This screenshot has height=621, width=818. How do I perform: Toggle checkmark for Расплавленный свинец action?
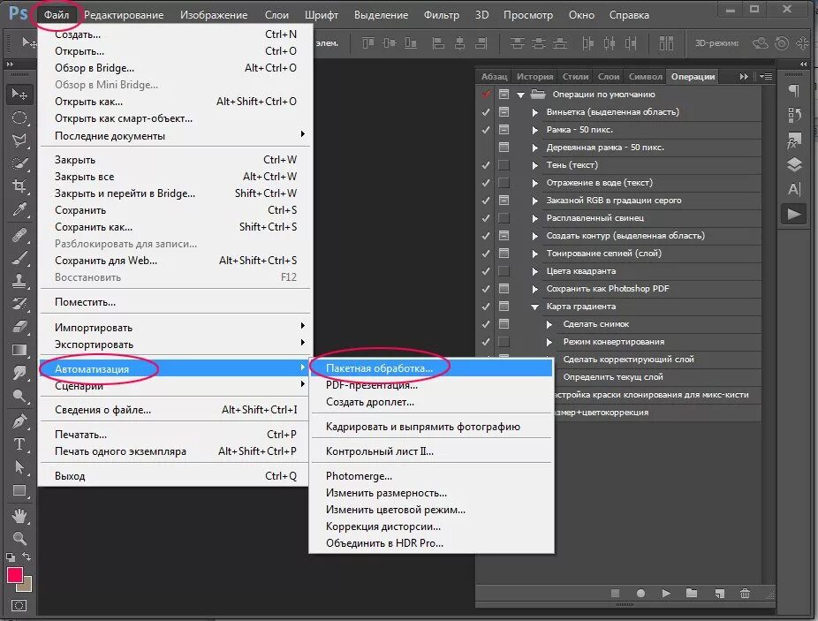tap(486, 218)
